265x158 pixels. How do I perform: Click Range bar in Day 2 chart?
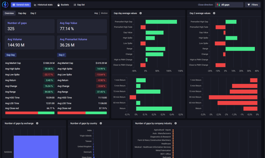click(x=240, y=49)
